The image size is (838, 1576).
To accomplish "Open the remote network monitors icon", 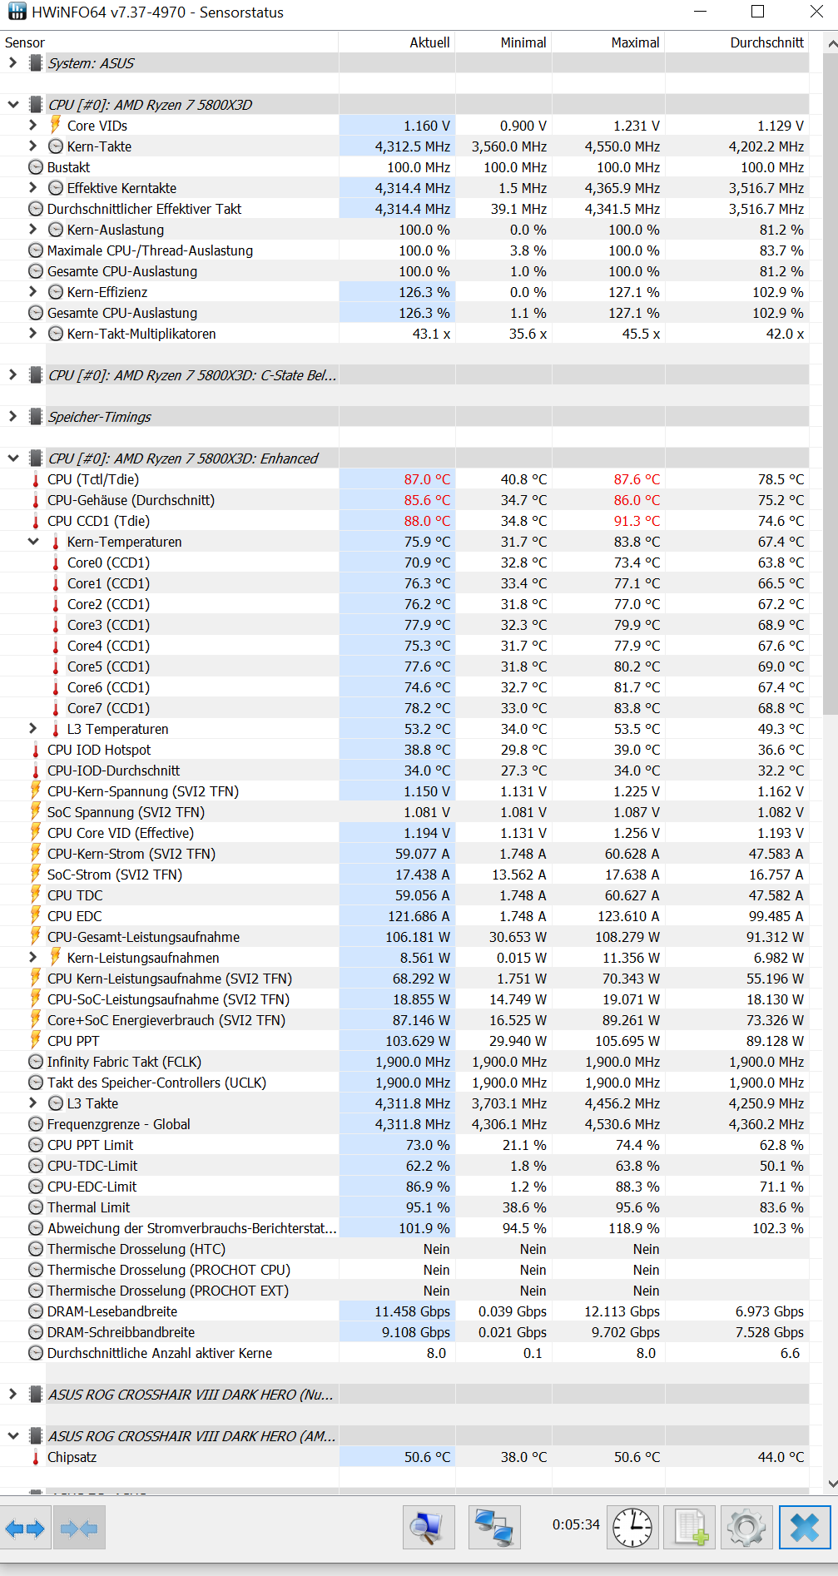I will point(494,1528).
